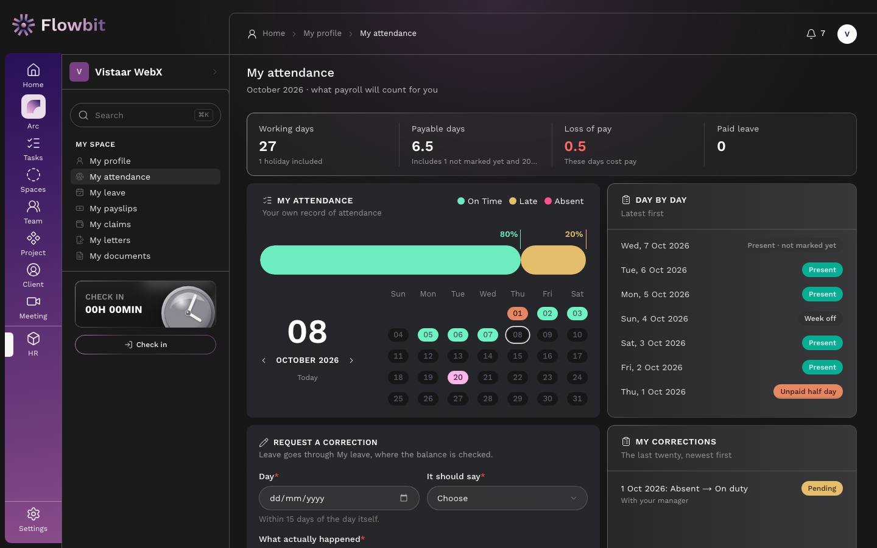Screen dimensions: 877x548
Task: Go to previous month in calendar
Action: coord(264,360)
